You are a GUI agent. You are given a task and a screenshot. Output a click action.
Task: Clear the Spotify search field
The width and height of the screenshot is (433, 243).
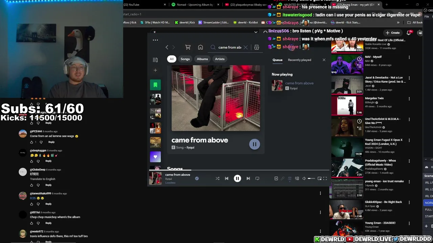coord(246,48)
